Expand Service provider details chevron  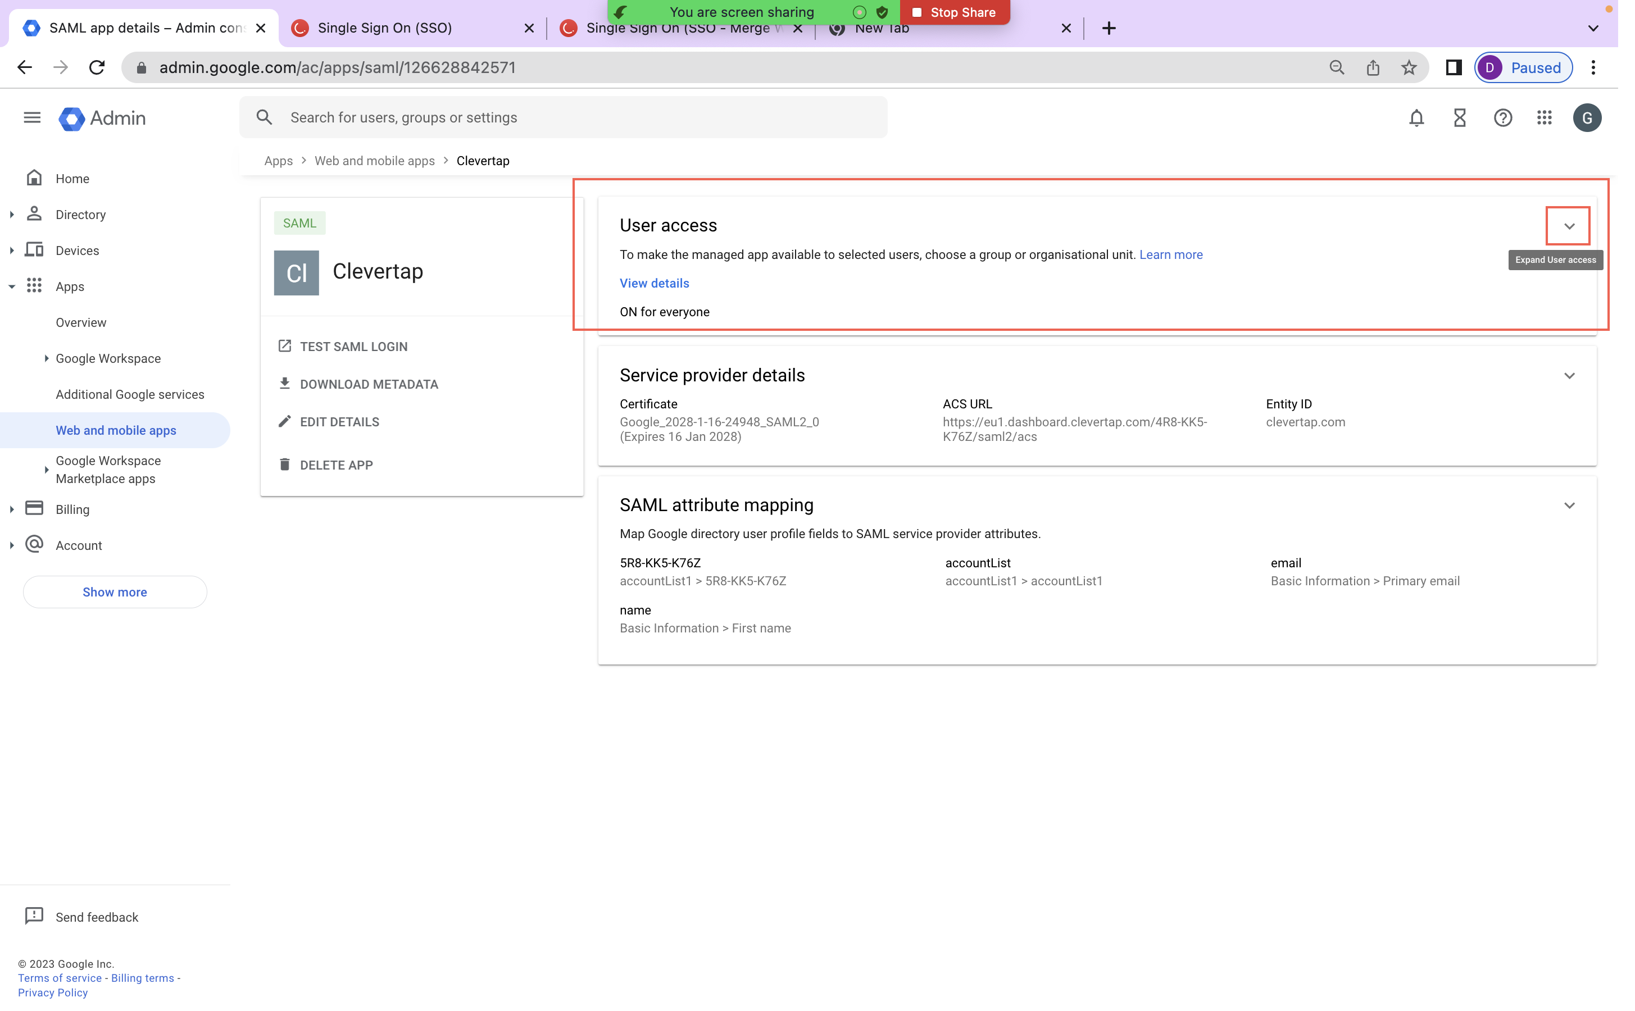[x=1569, y=376]
